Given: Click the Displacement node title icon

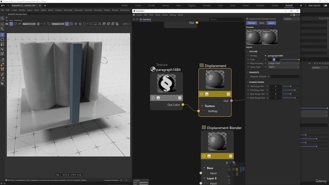Looking at the screenshot, I should (x=202, y=66).
